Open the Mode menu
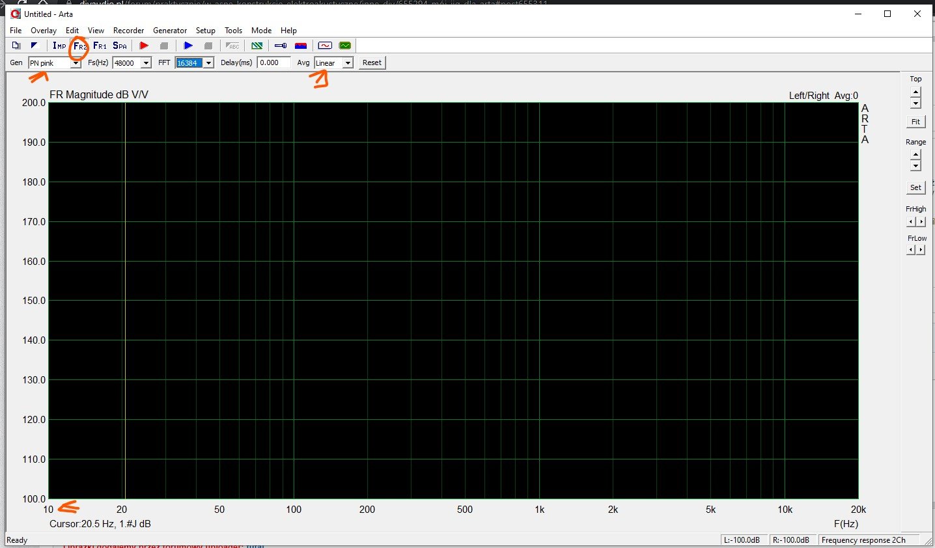Image resolution: width=935 pixels, height=548 pixels. point(262,31)
